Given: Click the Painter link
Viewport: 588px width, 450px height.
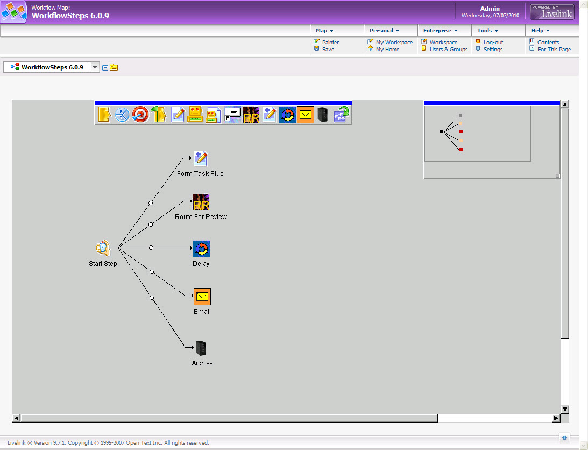Looking at the screenshot, I should tap(330, 43).
